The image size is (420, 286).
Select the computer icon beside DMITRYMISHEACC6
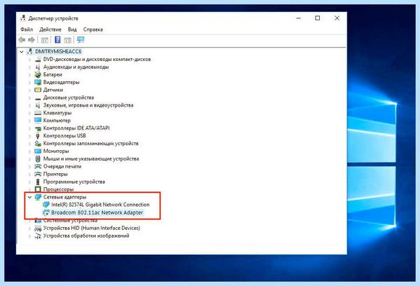point(29,51)
